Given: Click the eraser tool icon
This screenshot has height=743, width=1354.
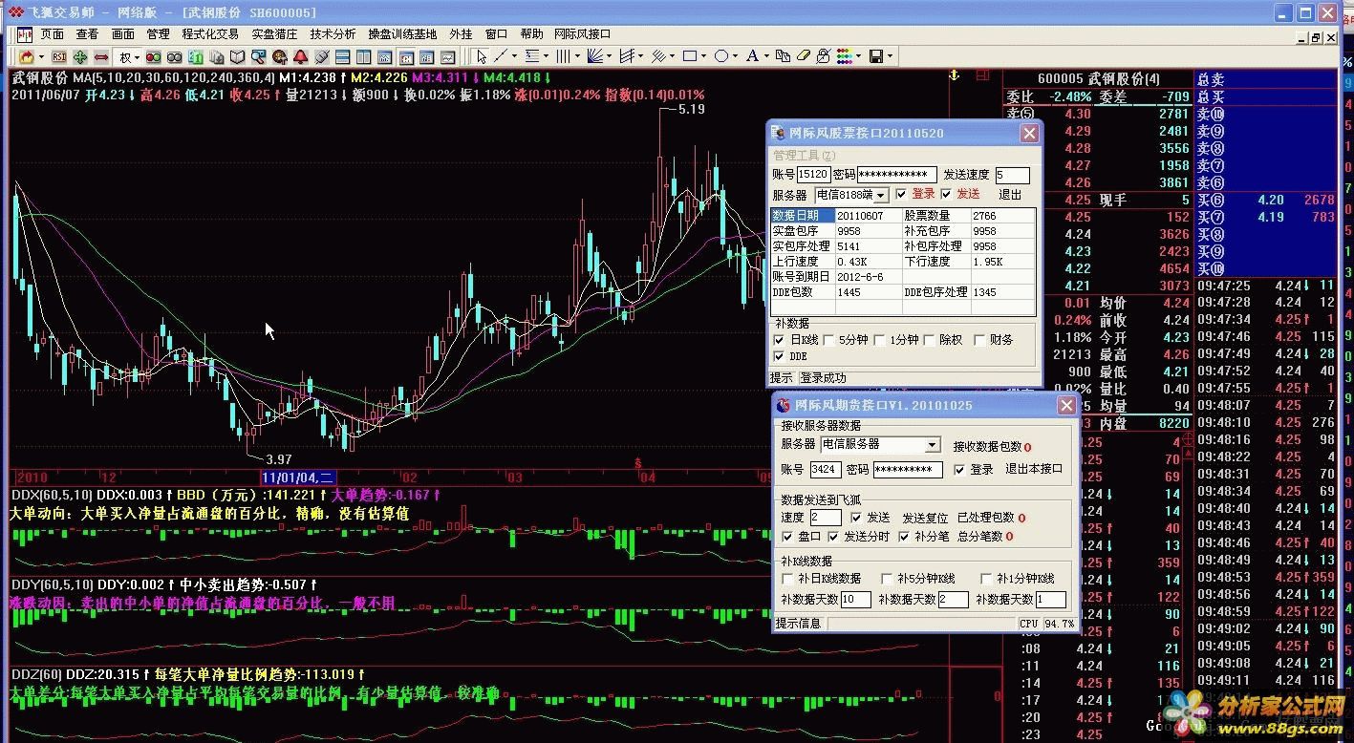Looking at the screenshot, I should click(804, 57).
